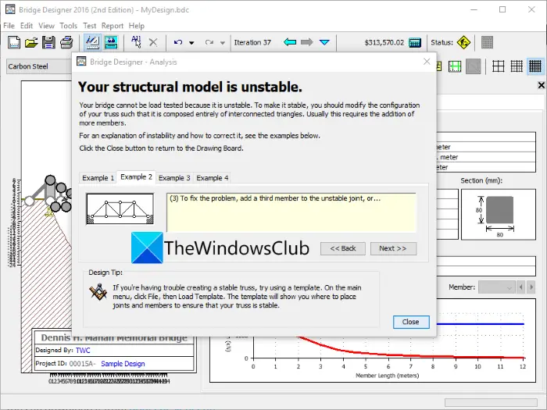
Task: Open the Edit menu
Action: click(x=27, y=26)
